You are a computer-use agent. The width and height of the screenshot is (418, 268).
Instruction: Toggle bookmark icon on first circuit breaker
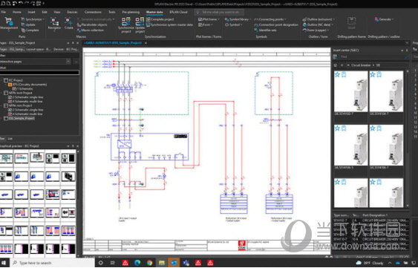(344, 75)
